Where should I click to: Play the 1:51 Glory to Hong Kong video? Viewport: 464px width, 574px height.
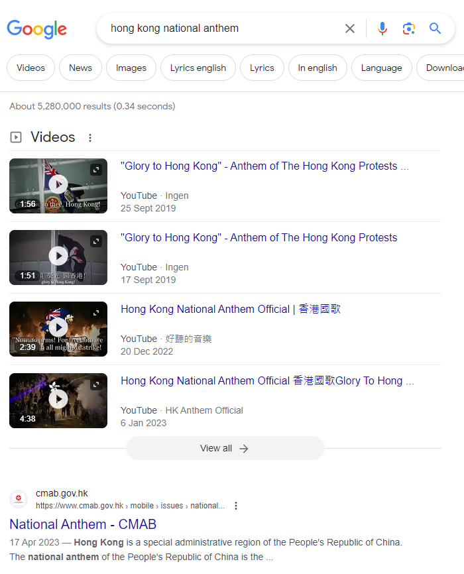tap(58, 257)
